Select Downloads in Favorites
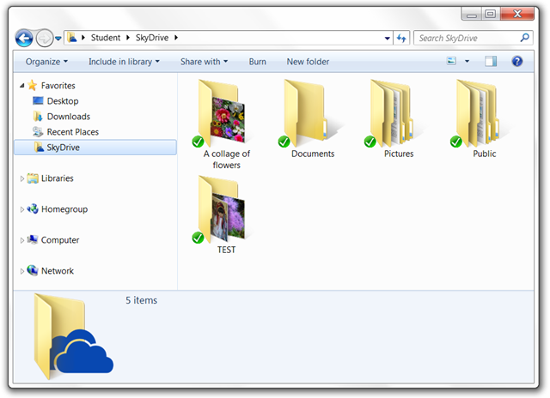550x398 pixels. 68,117
